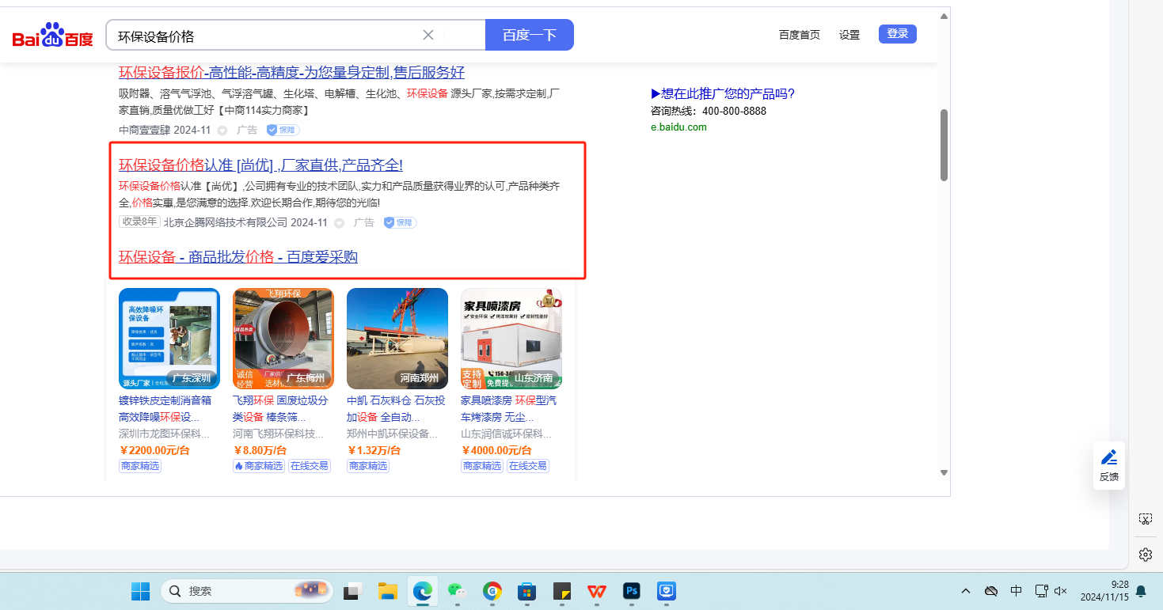This screenshot has width=1163, height=610.
Task: Open the 广东深圳 product thumbnail
Action: [x=169, y=339]
